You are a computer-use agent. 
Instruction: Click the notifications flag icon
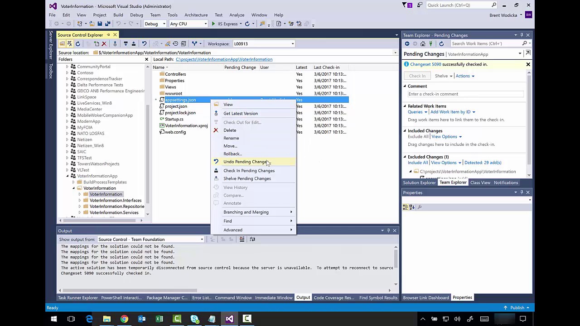pyautogui.click(x=407, y=5)
